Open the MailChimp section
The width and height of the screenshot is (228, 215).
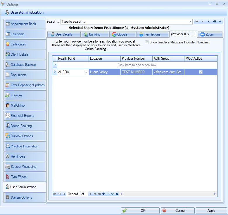[25, 105]
